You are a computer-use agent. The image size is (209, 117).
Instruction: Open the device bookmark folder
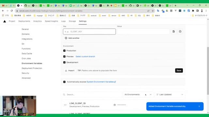112,16
